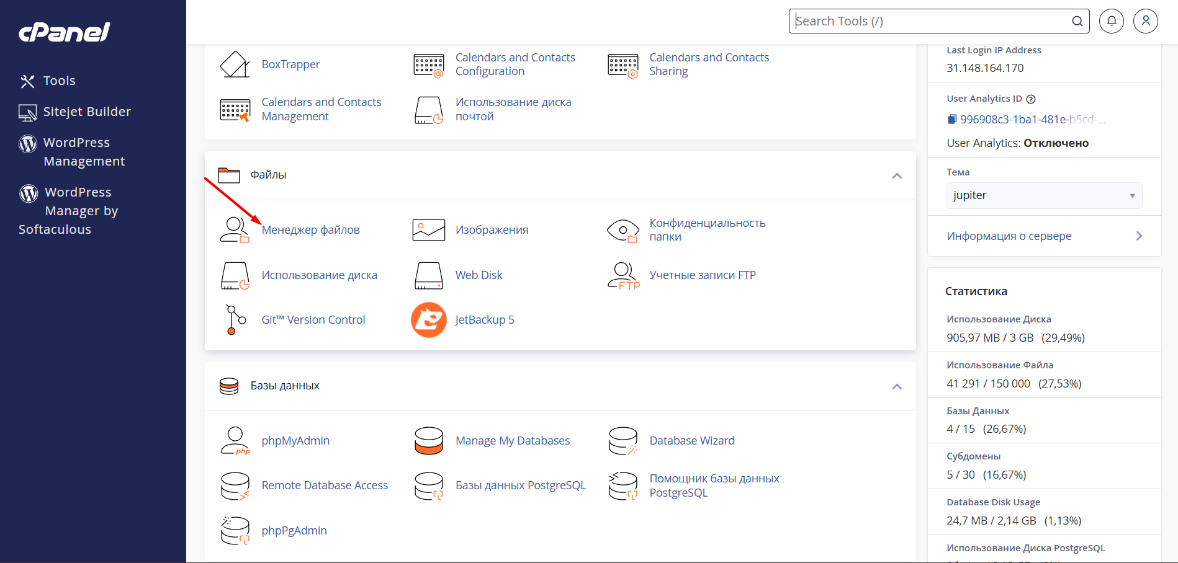Viewport: 1178px width, 563px height.
Task: Open the Manage My Databases icon
Action: (x=429, y=441)
